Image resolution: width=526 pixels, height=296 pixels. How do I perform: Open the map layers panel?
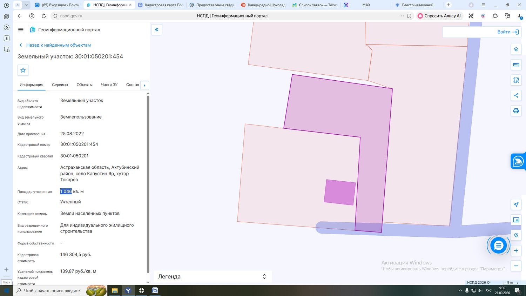coord(516,49)
